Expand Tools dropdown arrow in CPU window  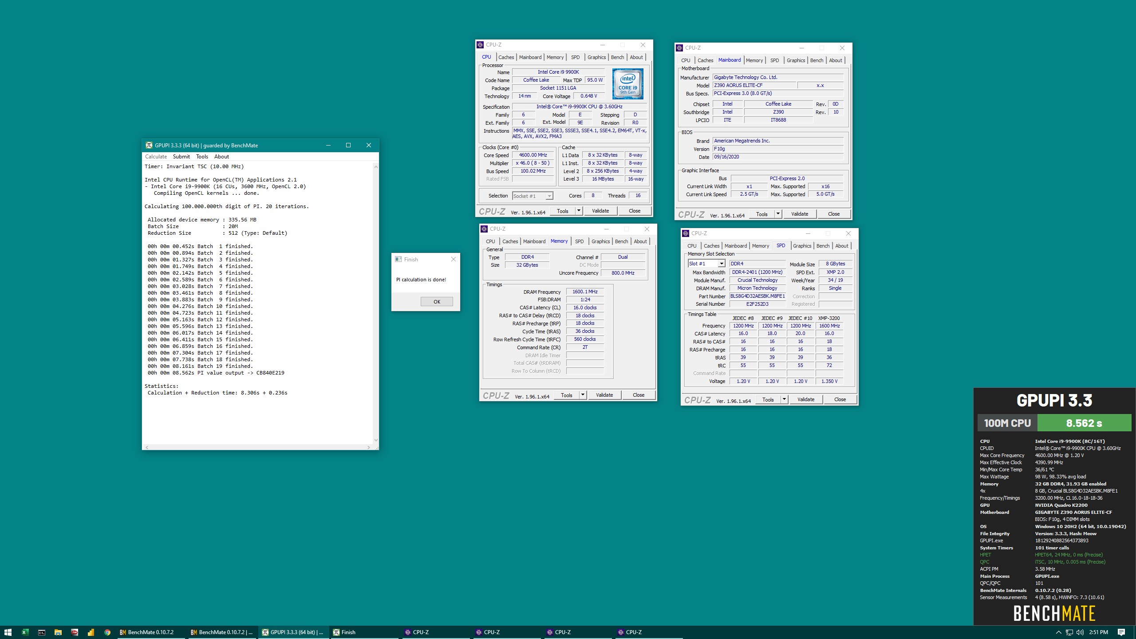(x=579, y=211)
